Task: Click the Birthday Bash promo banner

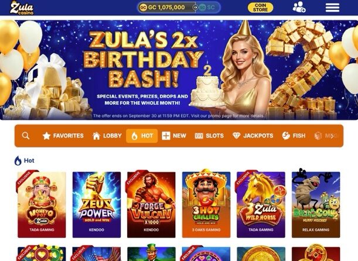Action: (179, 70)
